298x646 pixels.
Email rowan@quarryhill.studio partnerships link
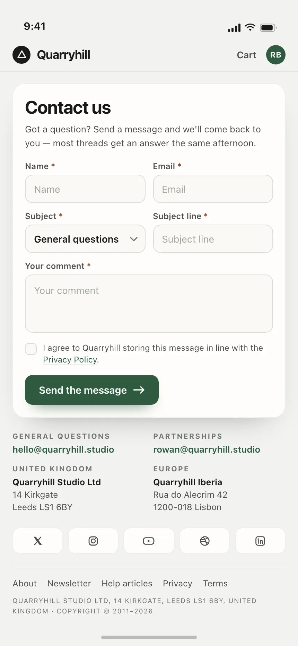coord(207,449)
